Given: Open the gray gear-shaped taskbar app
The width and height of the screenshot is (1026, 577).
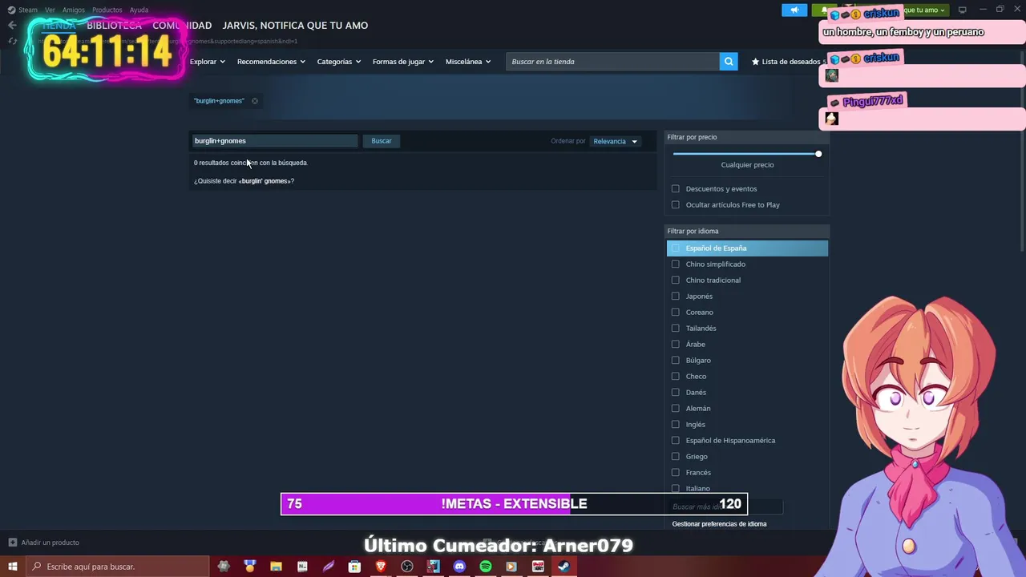Looking at the screenshot, I should click(x=224, y=567).
